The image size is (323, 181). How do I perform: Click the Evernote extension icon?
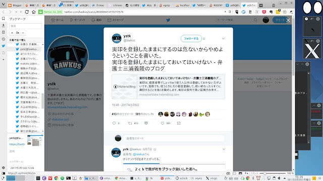pos(271,12)
